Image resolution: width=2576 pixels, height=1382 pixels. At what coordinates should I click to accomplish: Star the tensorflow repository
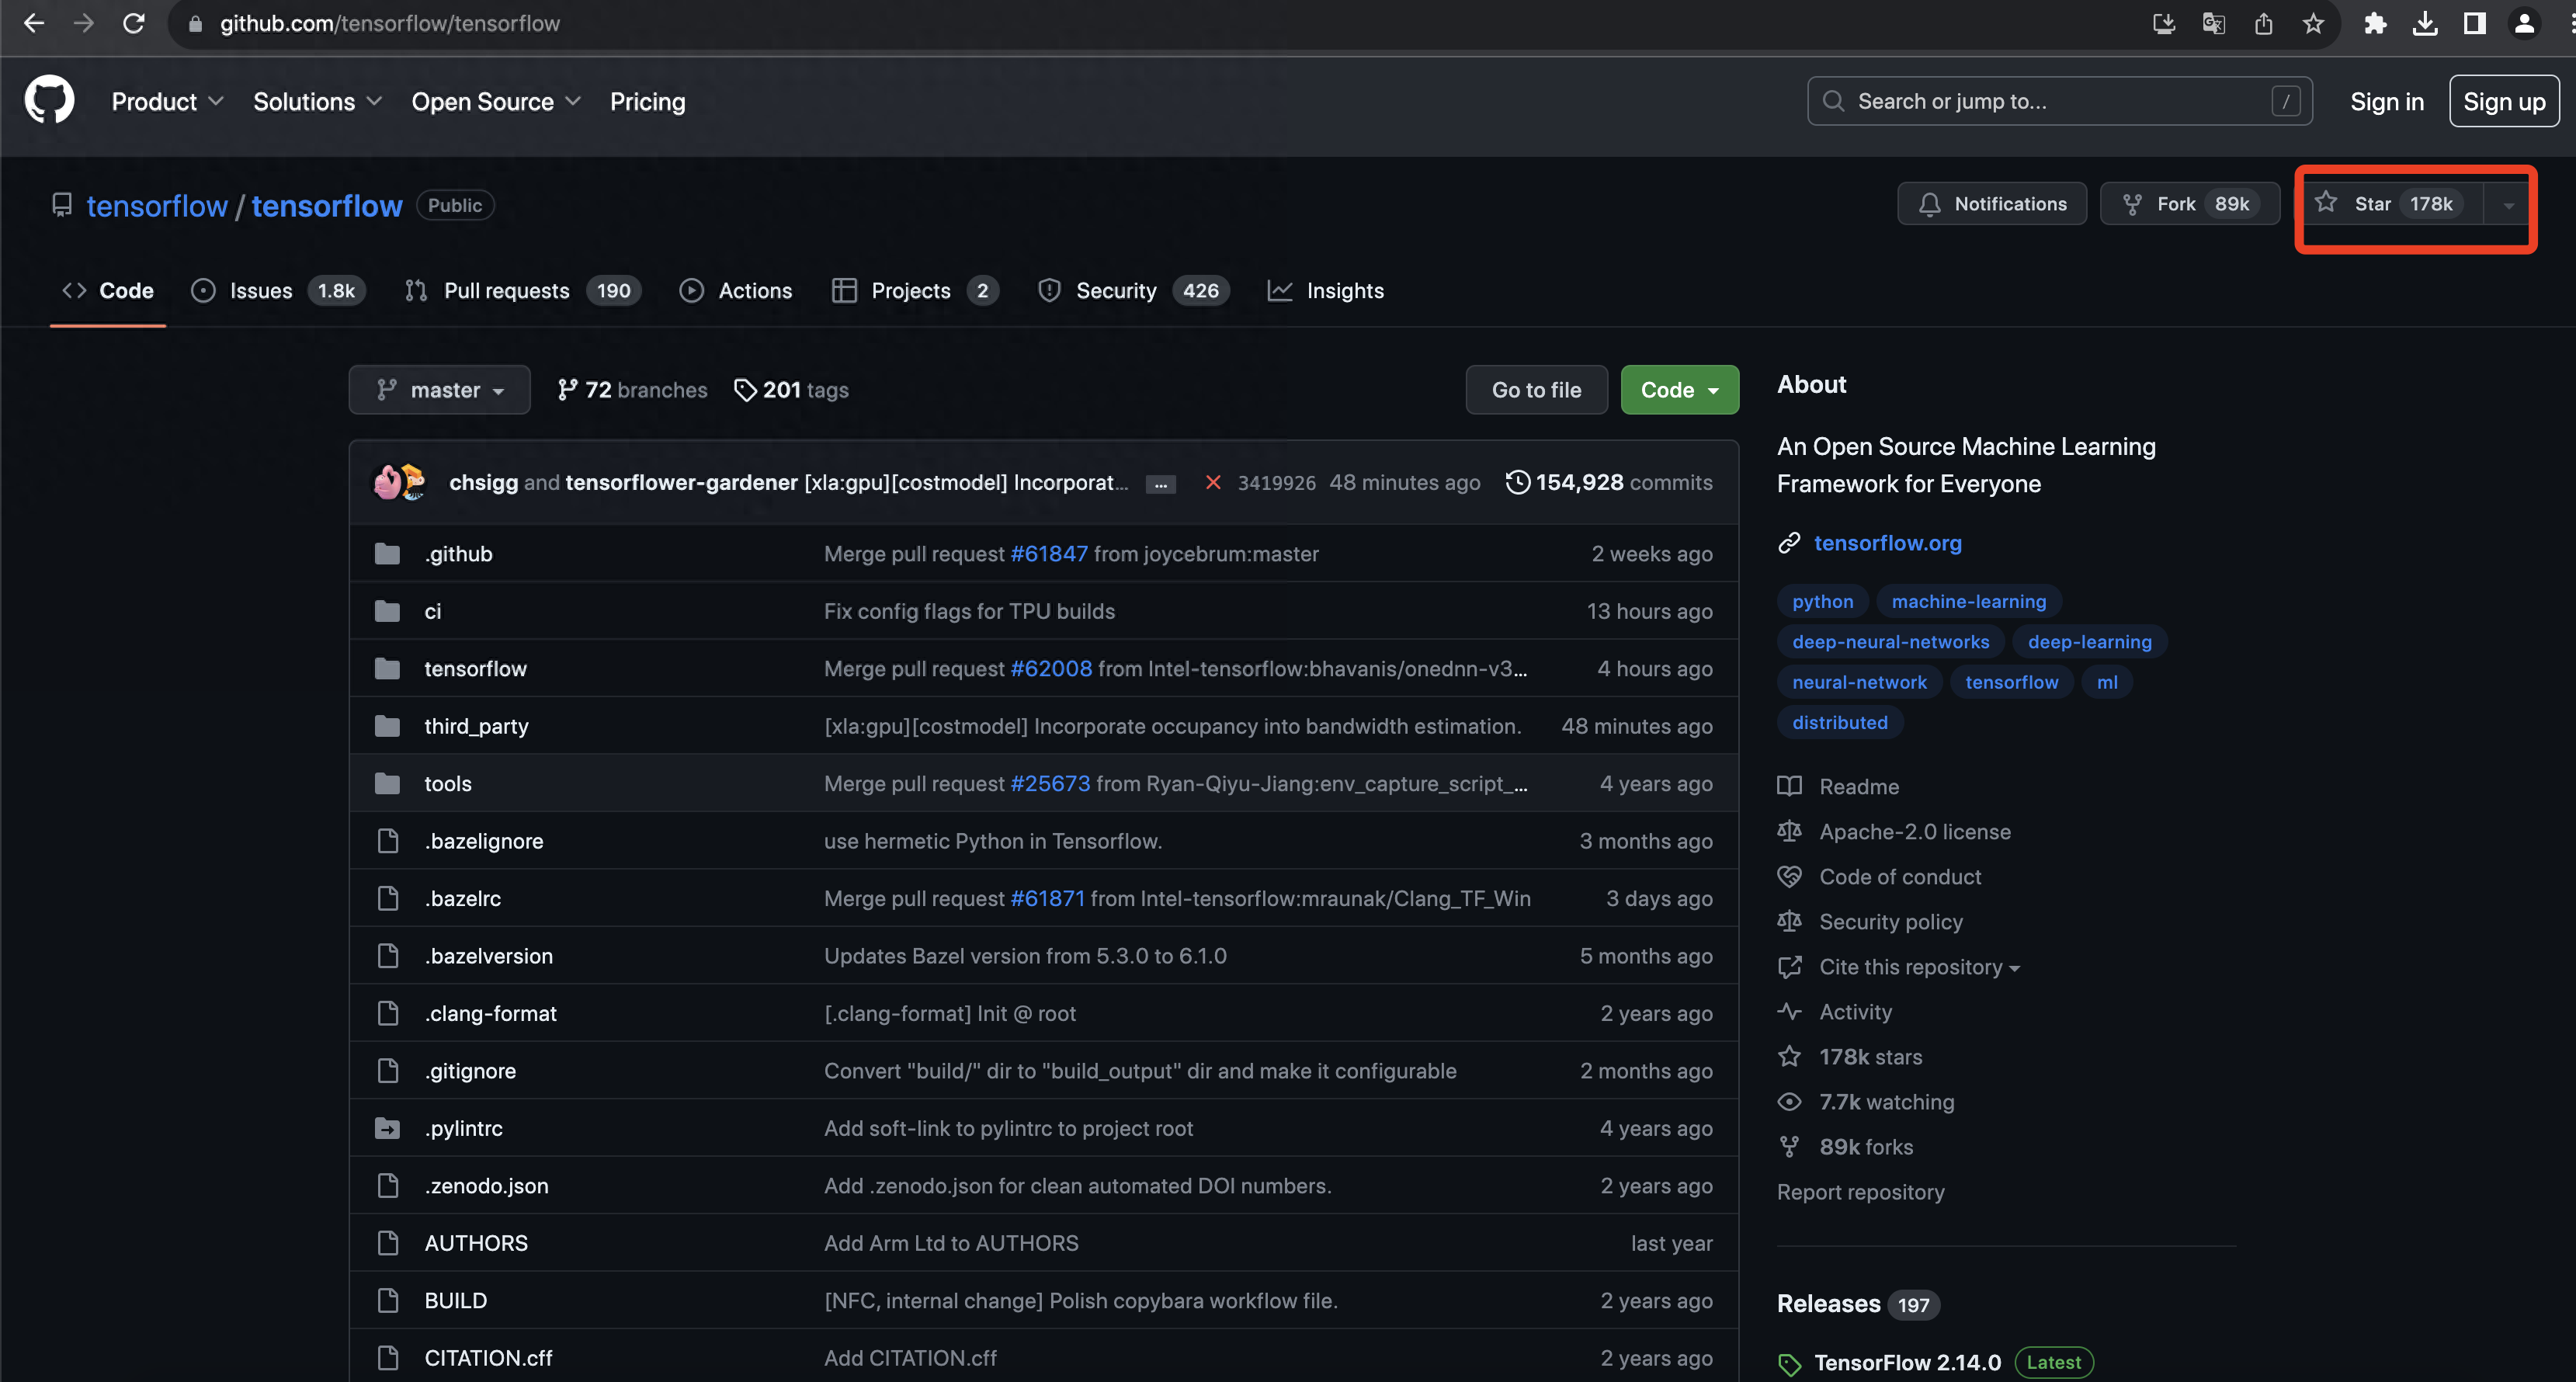click(x=2392, y=204)
